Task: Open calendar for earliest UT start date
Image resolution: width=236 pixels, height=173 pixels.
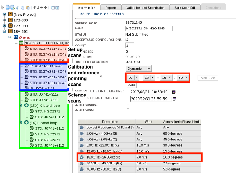Action: click(174, 92)
